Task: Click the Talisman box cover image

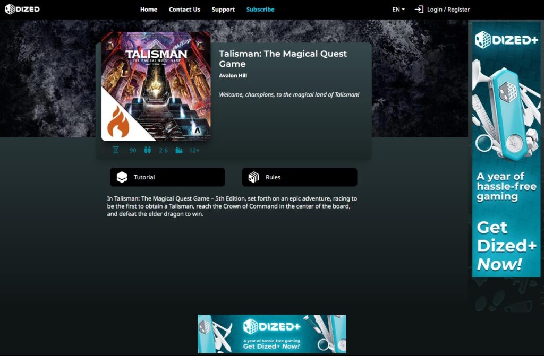Action: (156, 86)
